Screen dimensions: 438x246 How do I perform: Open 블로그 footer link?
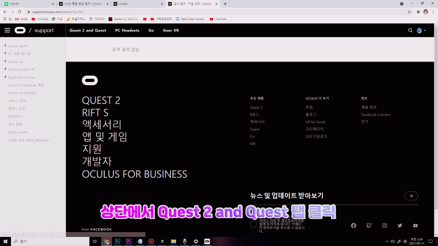pos(311,115)
